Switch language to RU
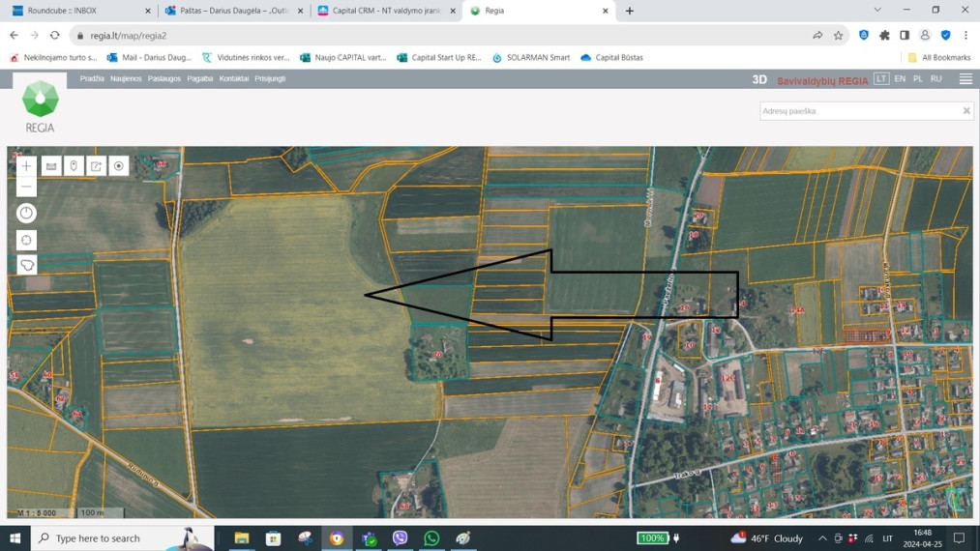The image size is (980, 551). coord(935,78)
